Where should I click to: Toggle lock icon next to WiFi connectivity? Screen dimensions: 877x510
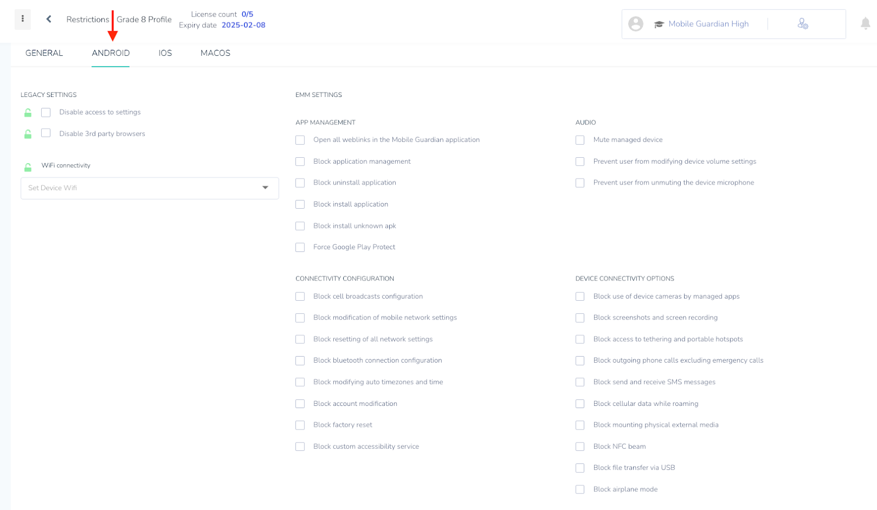(28, 167)
